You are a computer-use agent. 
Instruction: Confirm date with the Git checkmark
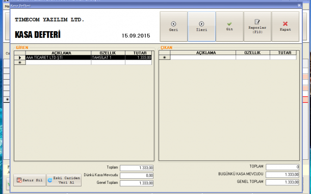[x=229, y=27]
